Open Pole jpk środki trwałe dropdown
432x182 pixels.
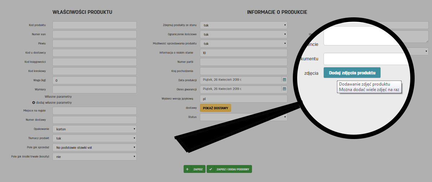[x=94, y=156]
